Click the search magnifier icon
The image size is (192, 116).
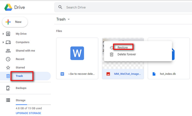point(60,7)
